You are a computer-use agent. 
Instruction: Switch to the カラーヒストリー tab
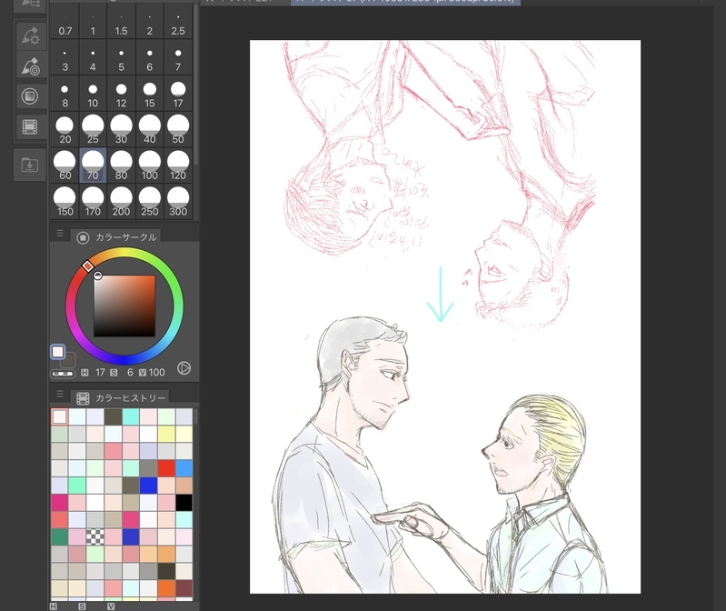120,398
